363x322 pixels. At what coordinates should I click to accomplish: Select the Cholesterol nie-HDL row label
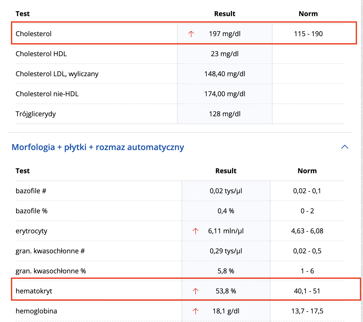[47, 94]
